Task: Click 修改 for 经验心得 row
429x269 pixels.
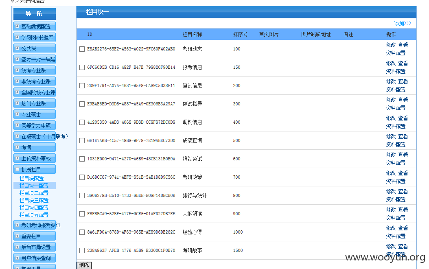Action: pos(391,228)
